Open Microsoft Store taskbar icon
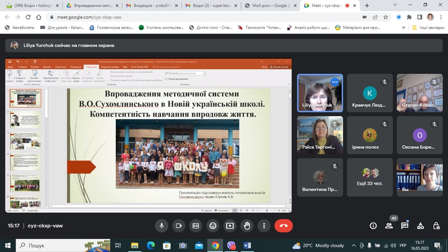Screen dimensions: 448x252 point(167,245)
